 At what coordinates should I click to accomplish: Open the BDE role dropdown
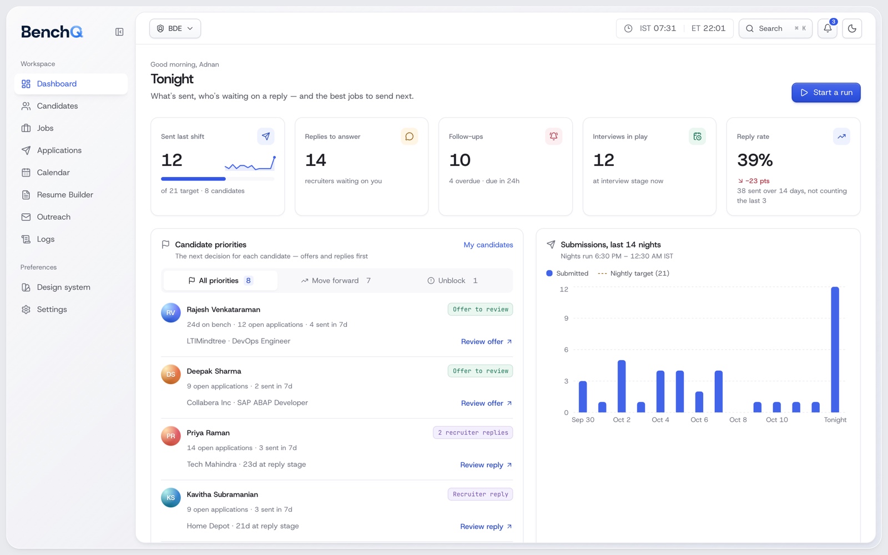point(175,28)
